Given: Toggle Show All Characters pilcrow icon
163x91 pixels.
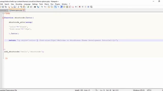Looking at the screenshot, I should point(58,7).
